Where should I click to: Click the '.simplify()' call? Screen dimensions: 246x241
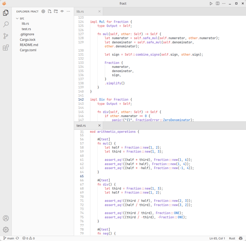tap(115, 83)
